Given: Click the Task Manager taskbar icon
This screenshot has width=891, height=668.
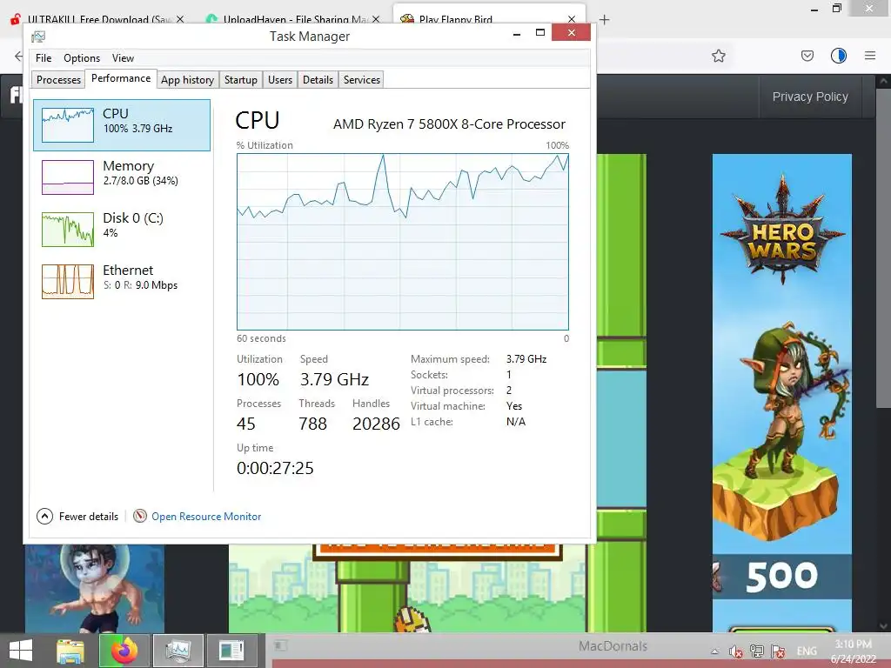Looking at the screenshot, I should click(x=178, y=651).
